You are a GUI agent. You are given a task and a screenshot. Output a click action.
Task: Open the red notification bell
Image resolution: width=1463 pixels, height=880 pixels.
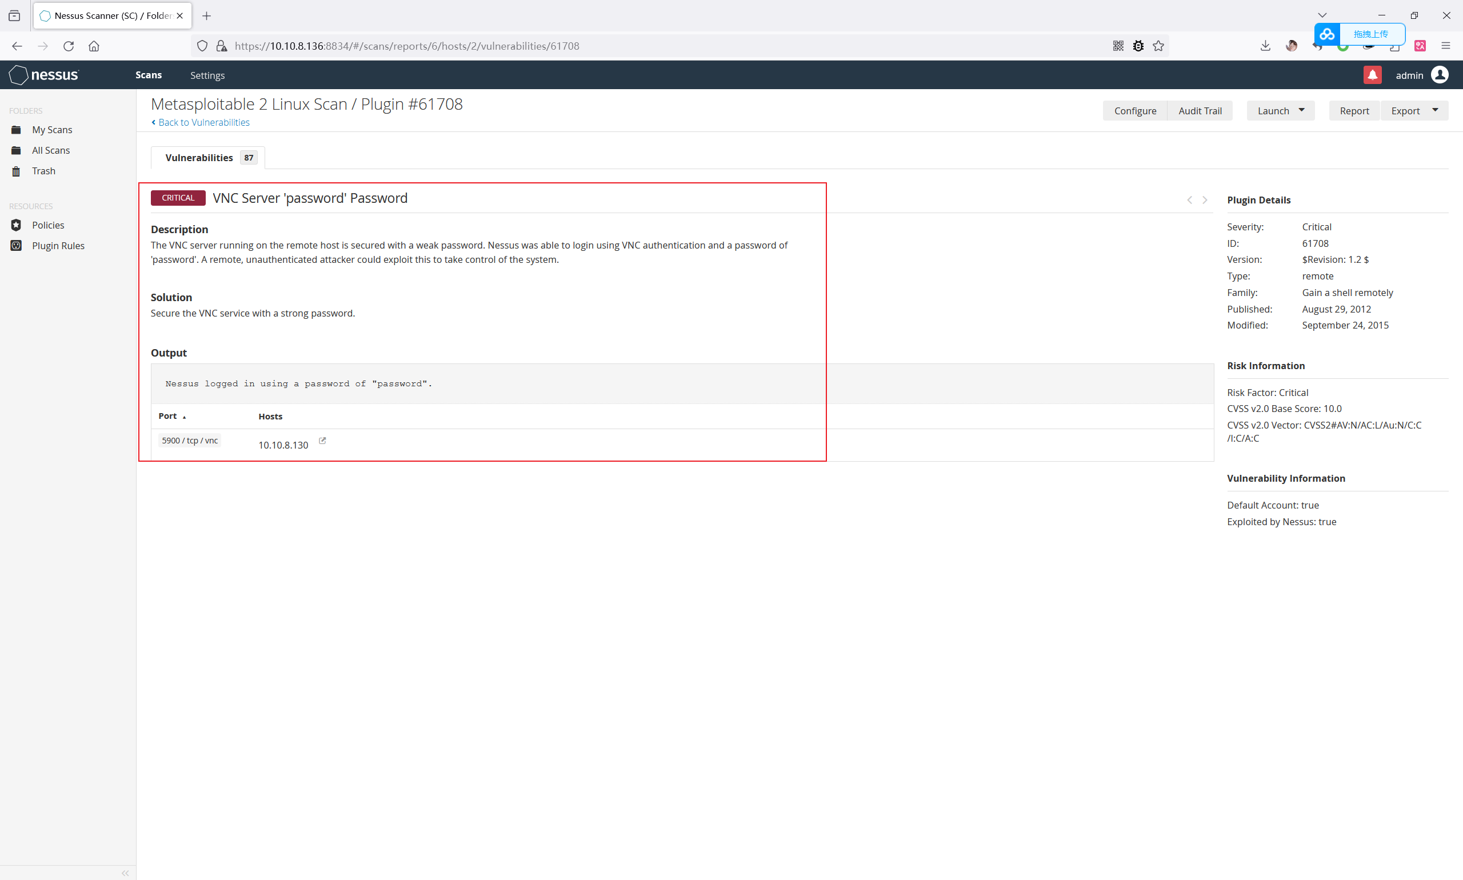click(x=1372, y=75)
